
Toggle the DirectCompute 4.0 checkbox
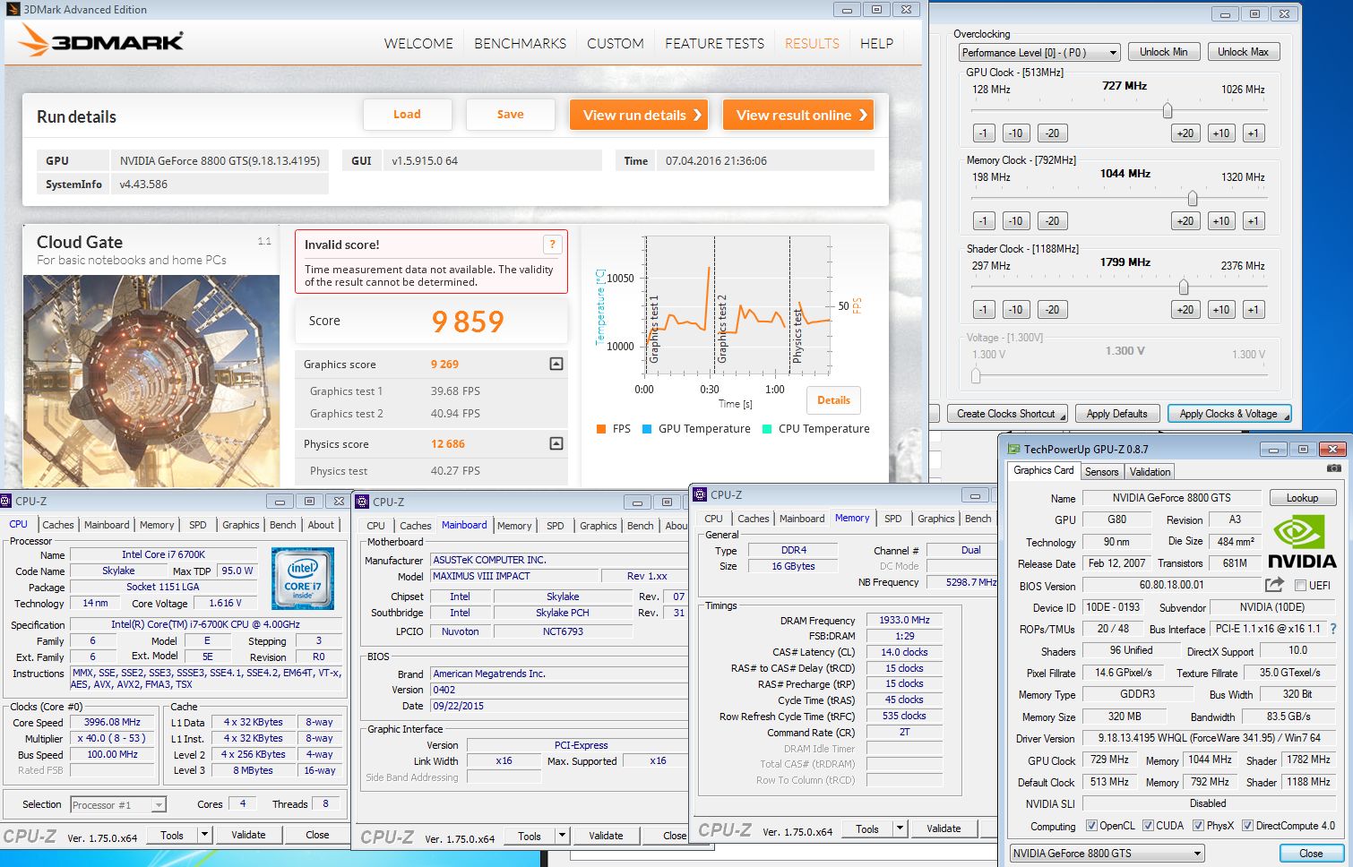(x=1246, y=826)
